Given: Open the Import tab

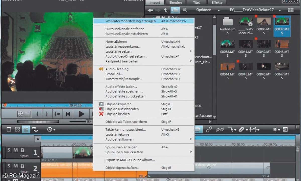Looking at the screenshot, I should click(x=155, y=3).
